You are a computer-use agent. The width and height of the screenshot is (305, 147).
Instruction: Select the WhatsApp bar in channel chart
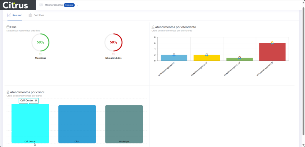click(124, 123)
